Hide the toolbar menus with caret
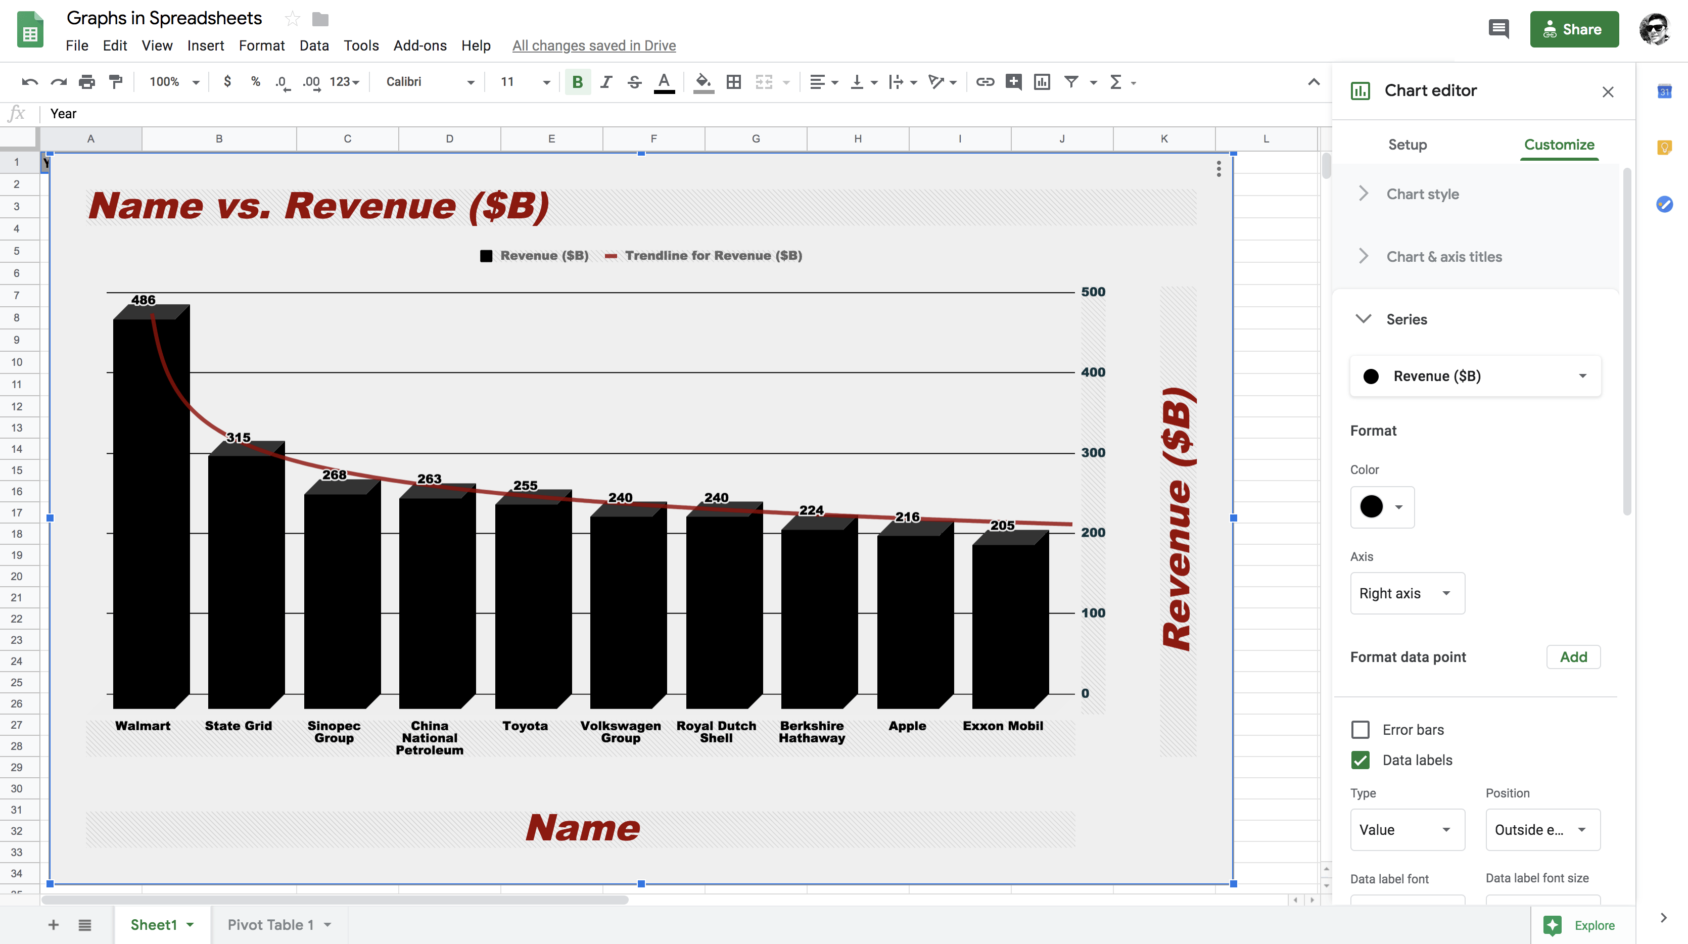This screenshot has height=944, width=1688. (x=1314, y=82)
